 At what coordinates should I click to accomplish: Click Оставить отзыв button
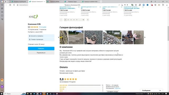point(112,92)
